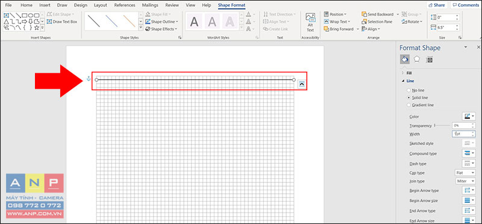482x224 pixels.
Task: Click the Alt Text icon
Action: pyautogui.click(x=310, y=18)
